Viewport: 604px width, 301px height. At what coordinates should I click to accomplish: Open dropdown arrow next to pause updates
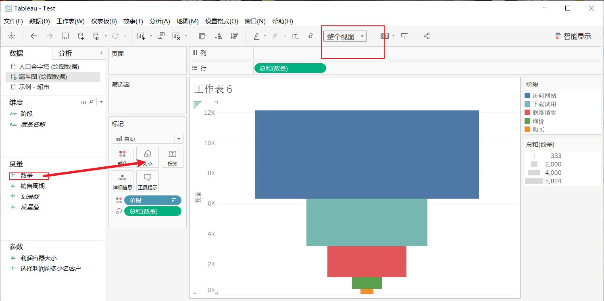[106, 36]
